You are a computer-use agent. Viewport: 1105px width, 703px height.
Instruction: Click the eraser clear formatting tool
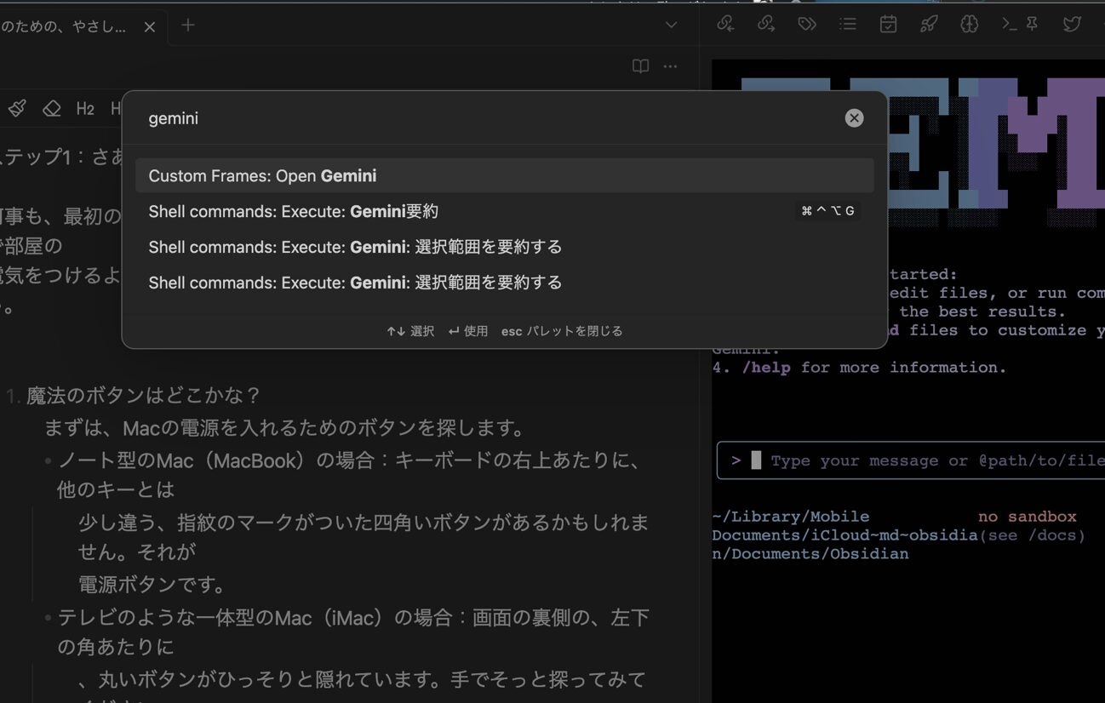click(x=52, y=108)
